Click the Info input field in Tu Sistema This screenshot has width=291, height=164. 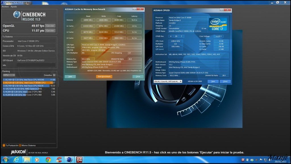pyautogui.click(x=36, y=65)
